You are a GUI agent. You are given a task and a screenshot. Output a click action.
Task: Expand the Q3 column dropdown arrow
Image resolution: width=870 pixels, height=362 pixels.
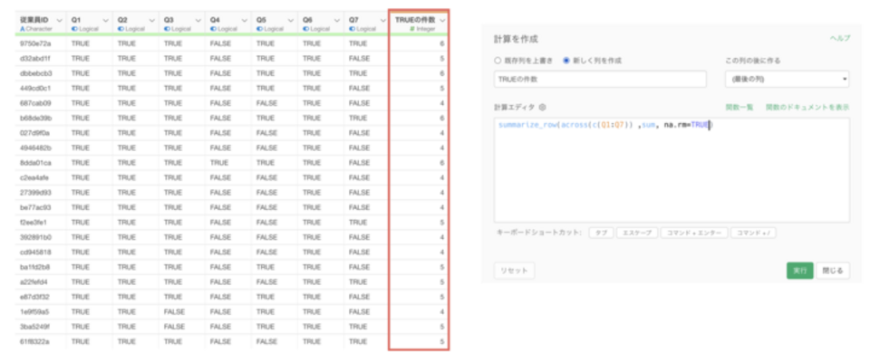(198, 20)
